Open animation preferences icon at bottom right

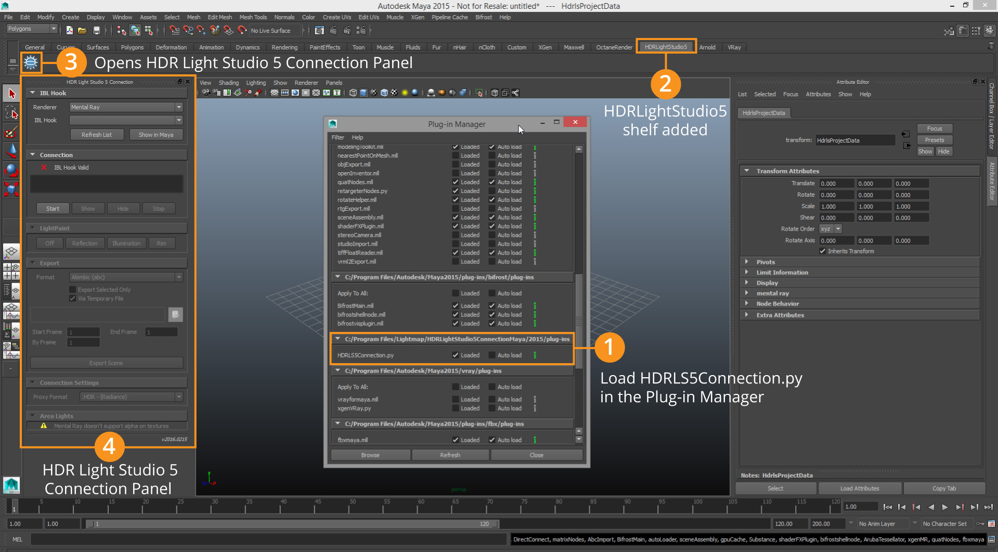coord(992,524)
